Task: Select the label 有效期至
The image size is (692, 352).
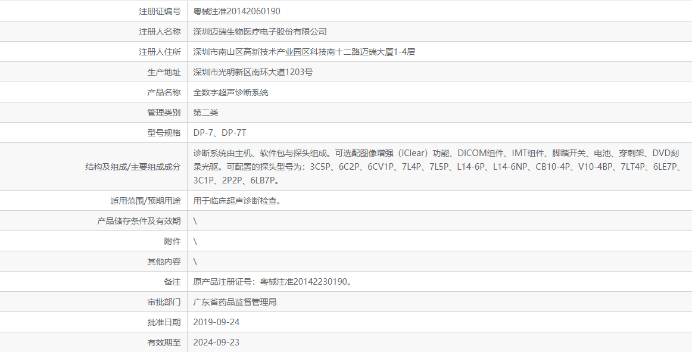Action: [164, 342]
